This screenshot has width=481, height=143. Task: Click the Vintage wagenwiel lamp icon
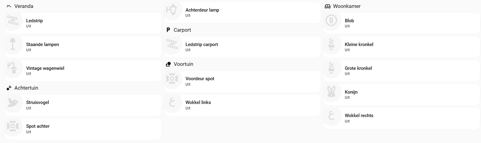tap(13, 68)
